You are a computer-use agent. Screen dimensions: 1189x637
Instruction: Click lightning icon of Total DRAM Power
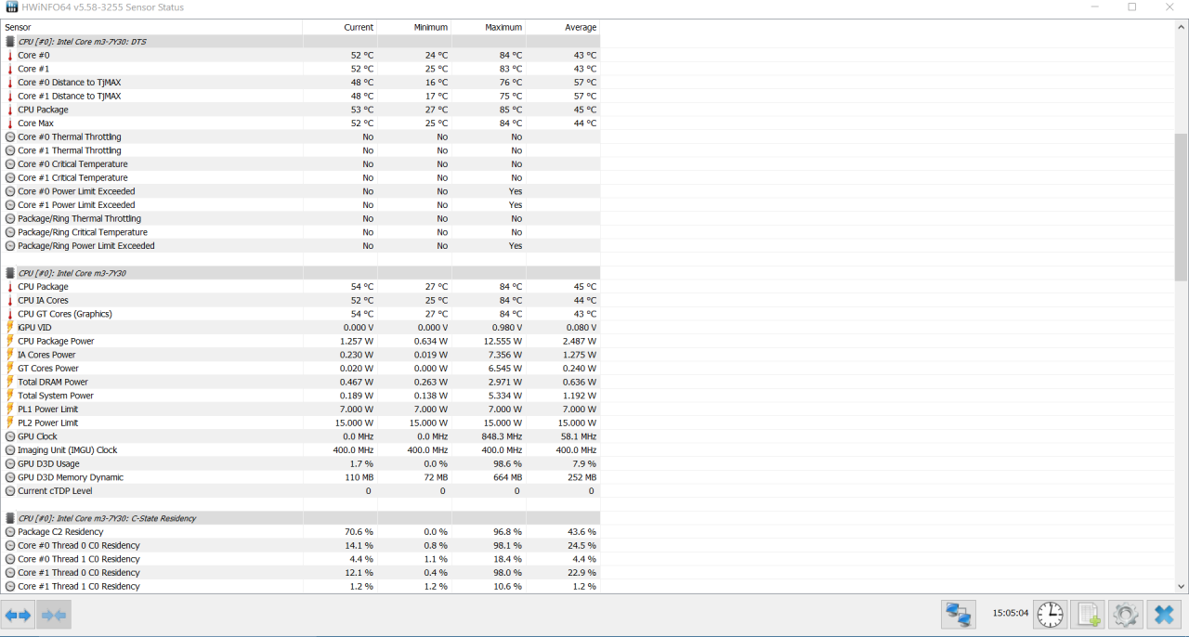click(x=10, y=382)
